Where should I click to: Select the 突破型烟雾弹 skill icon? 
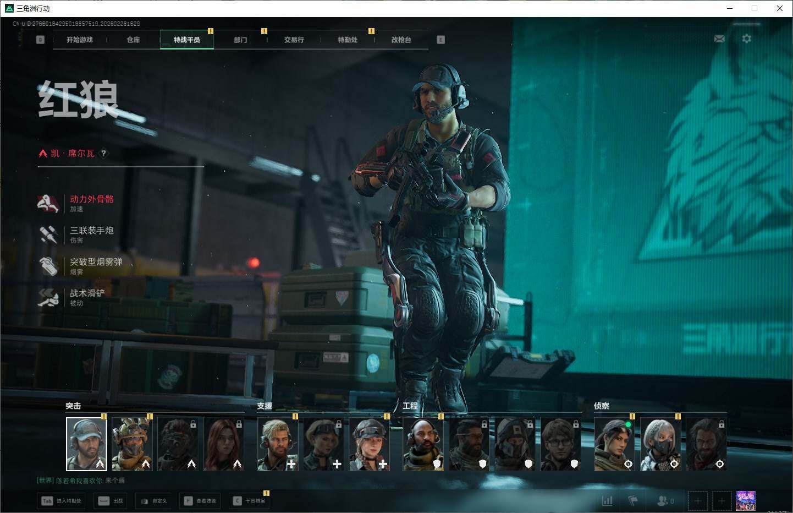pyautogui.click(x=48, y=266)
